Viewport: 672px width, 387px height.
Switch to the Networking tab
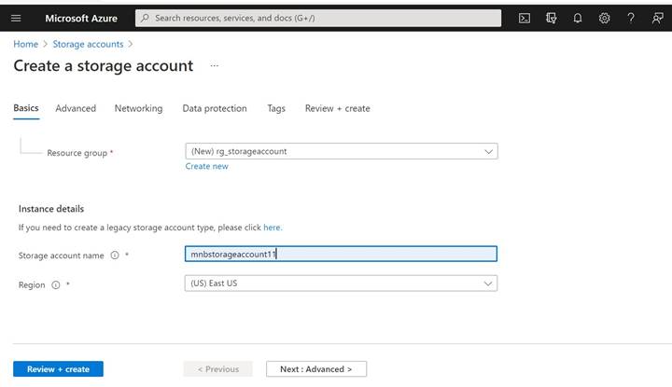[x=138, y=108]
